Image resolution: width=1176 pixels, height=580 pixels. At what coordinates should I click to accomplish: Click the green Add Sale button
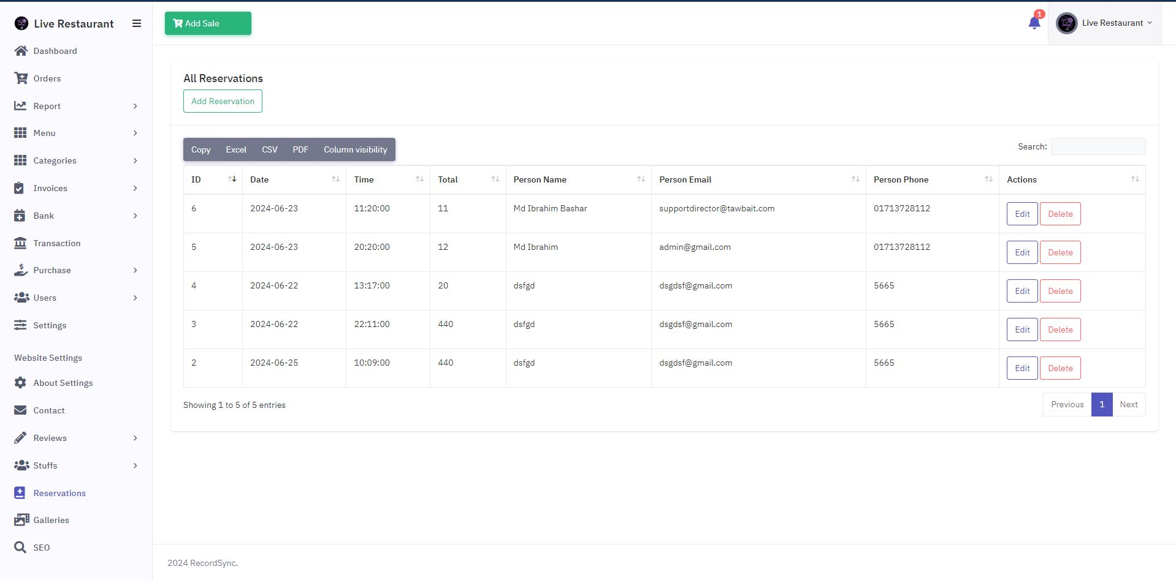click(208, 23)
